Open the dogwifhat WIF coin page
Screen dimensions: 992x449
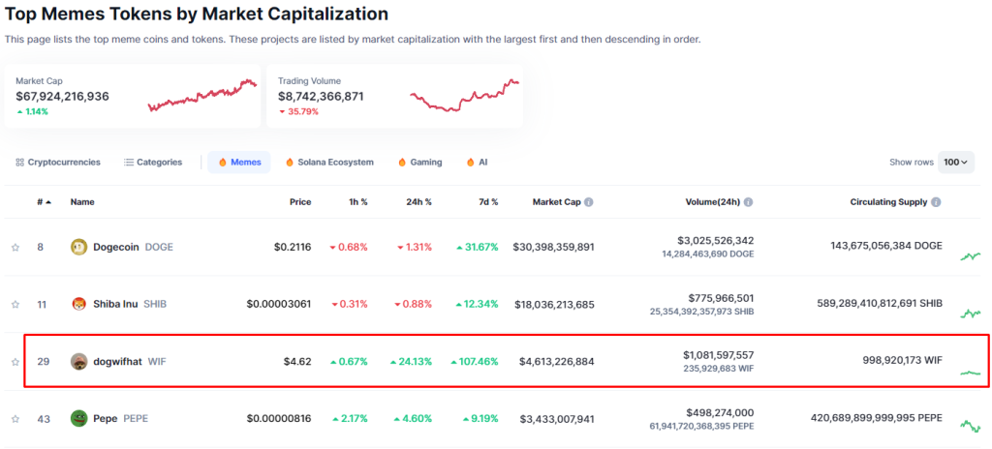tap(130, 362)
